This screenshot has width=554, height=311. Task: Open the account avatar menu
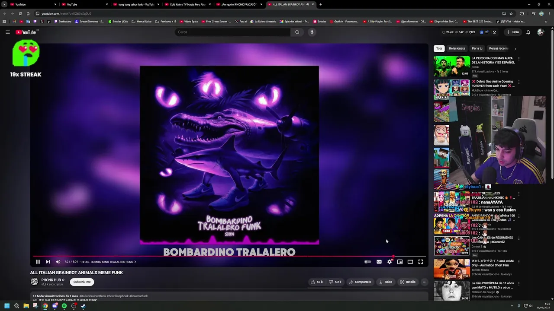coord(540,32)
